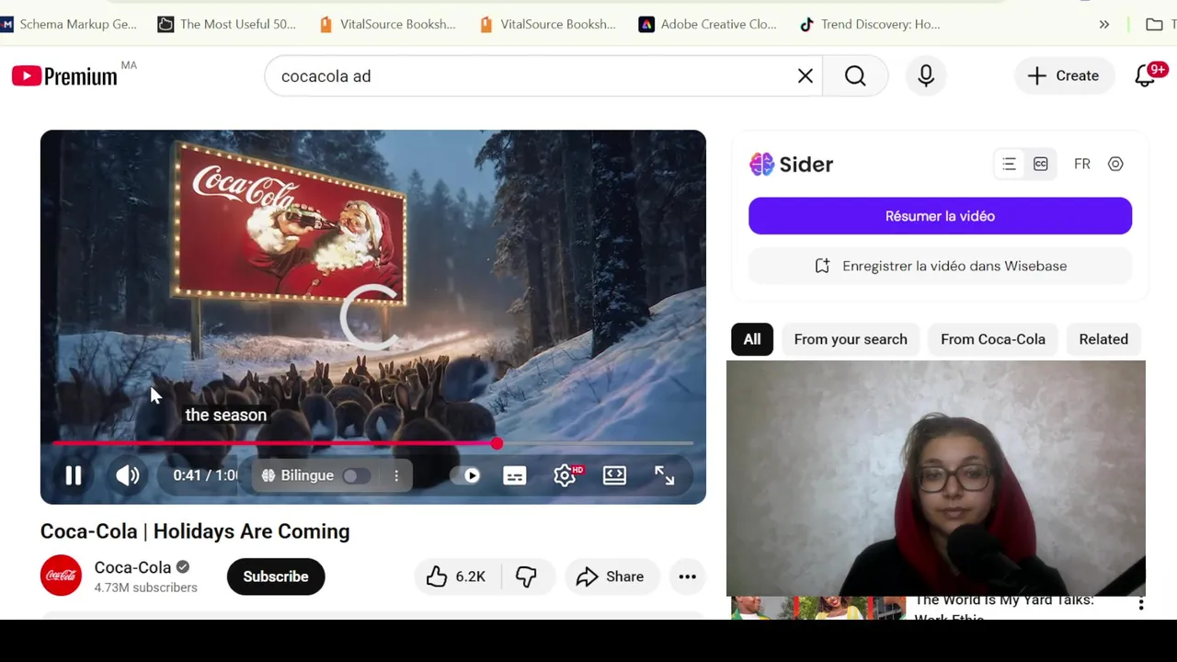Open more actions three-dot button under video
The image size is (1177, 662).
click(687, 576)
